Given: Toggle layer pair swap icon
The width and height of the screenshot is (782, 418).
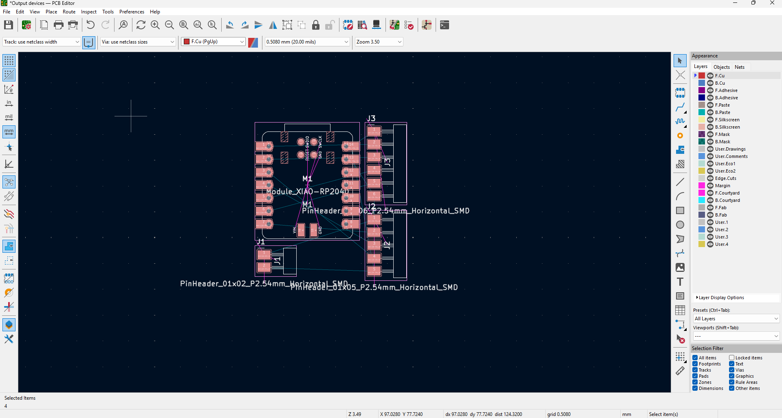Looking at the screenshot, I should coord(253,42).
